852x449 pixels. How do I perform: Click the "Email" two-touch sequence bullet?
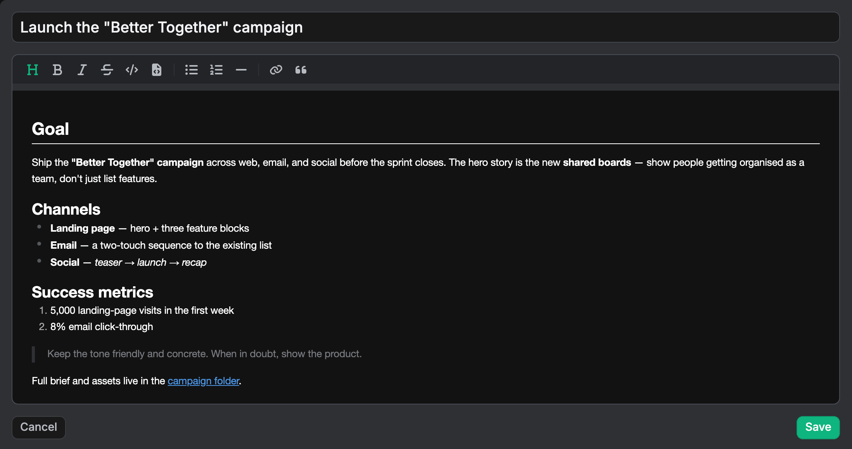tap(161, 245)
